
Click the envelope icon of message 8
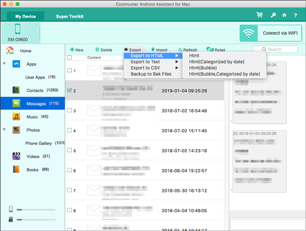point(94,210)
